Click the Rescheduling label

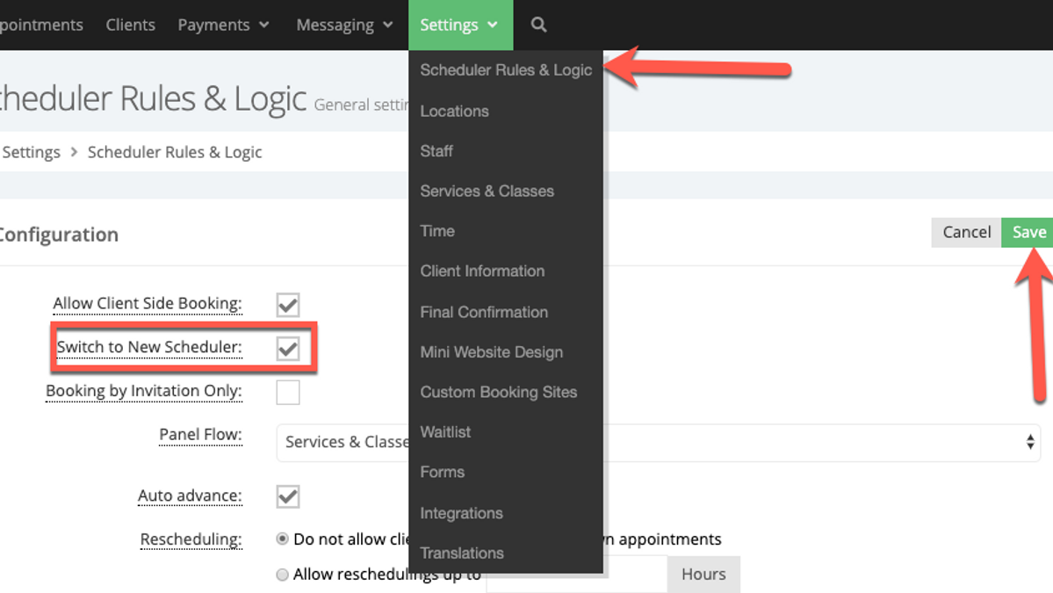click(191, 539)
